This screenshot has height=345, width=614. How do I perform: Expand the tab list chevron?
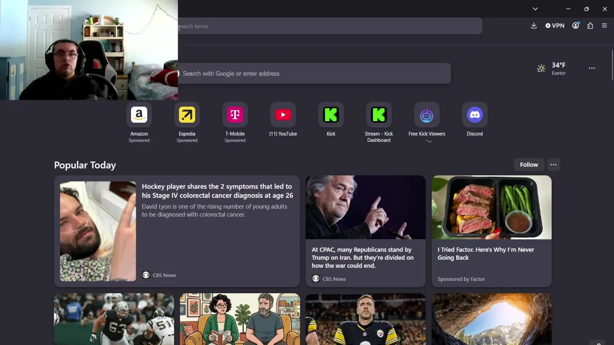click(x=535, y=9)
